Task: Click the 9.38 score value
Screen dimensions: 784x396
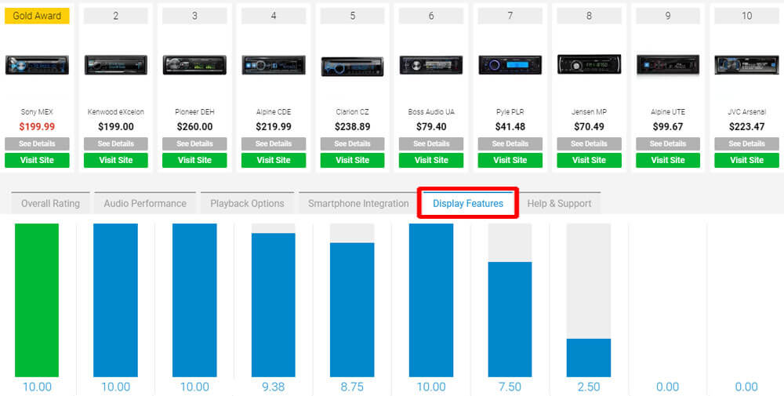Action: coord(274,387)
